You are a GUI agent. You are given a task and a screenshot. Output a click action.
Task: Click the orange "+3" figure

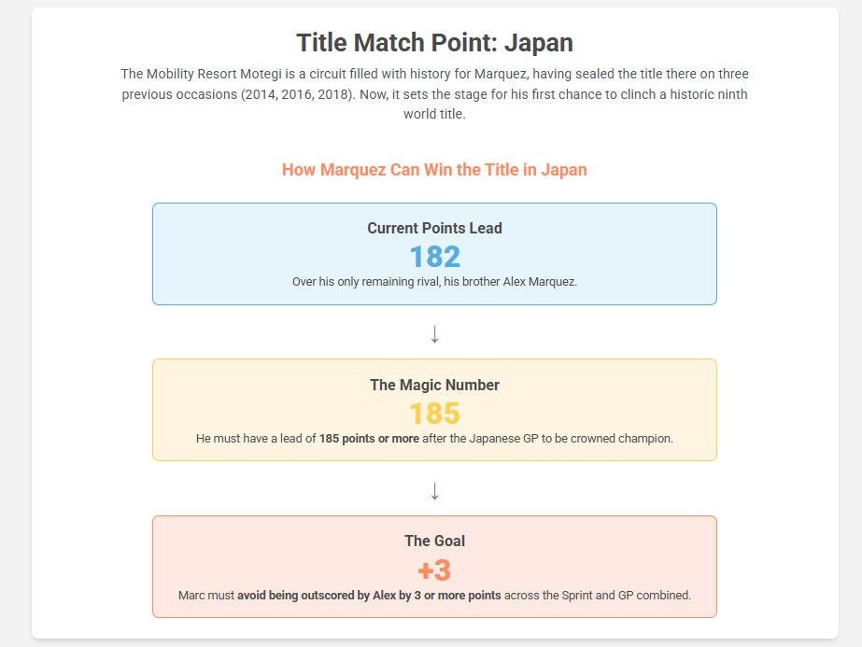434,570
